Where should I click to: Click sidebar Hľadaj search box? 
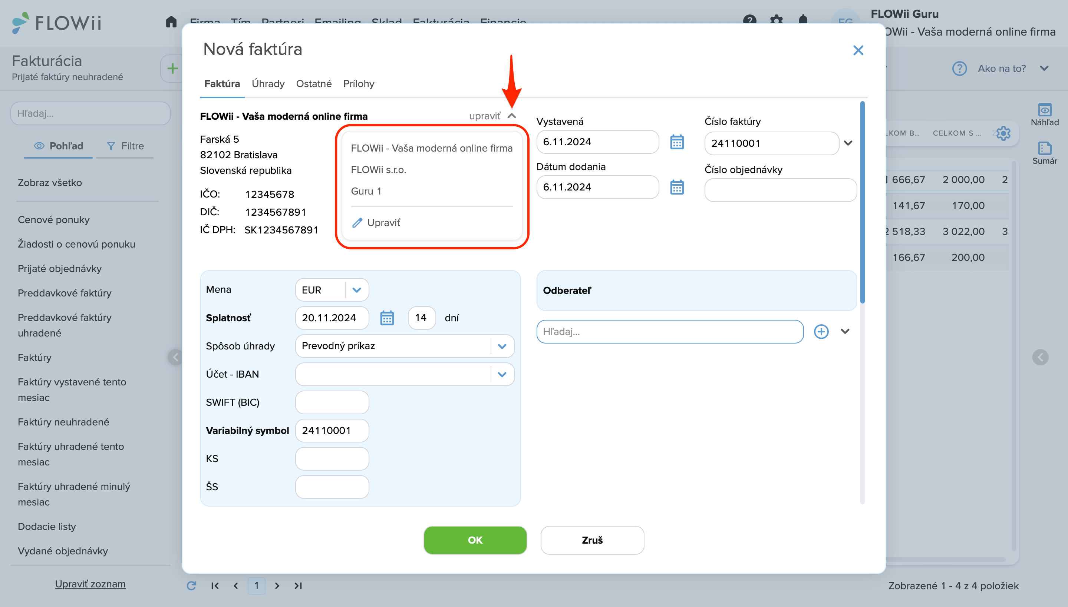pyautogui.click(x=90, y=113)
